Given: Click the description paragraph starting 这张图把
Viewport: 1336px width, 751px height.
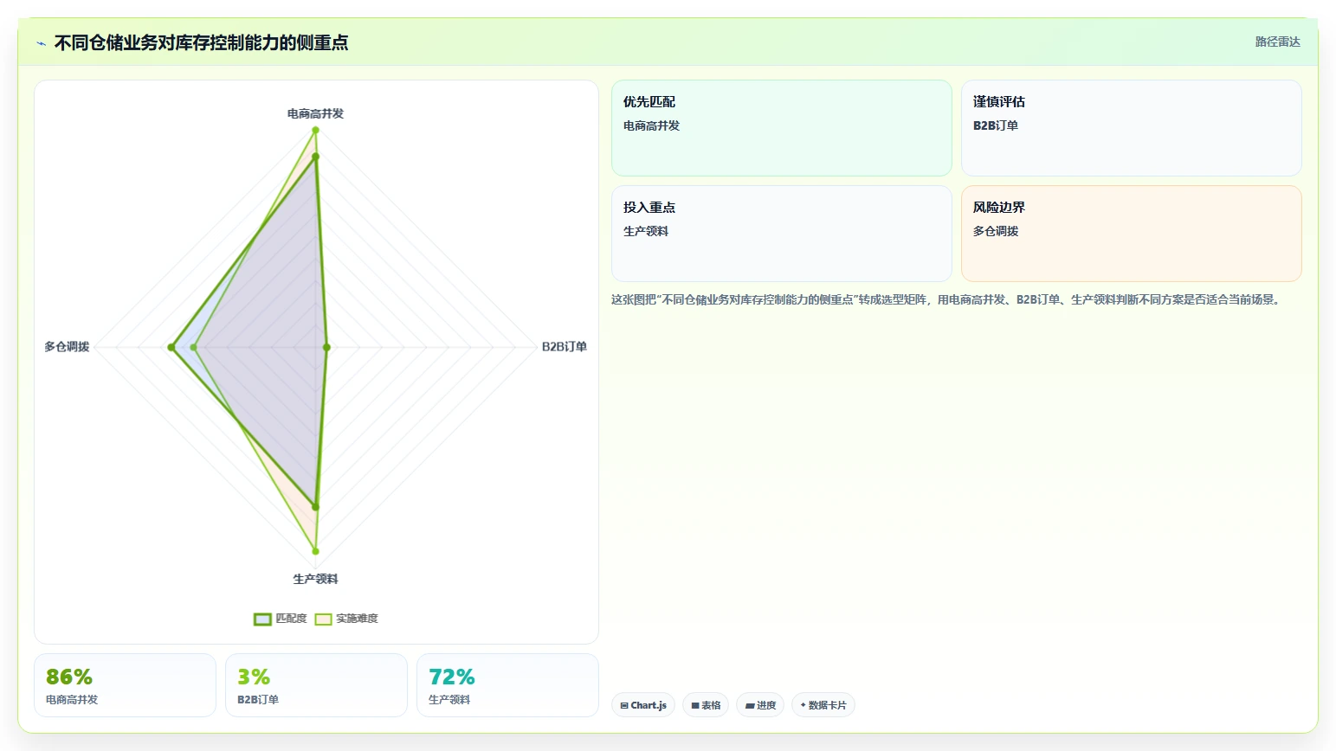Looking at the screenshot, I should click(x=946, y=299).
